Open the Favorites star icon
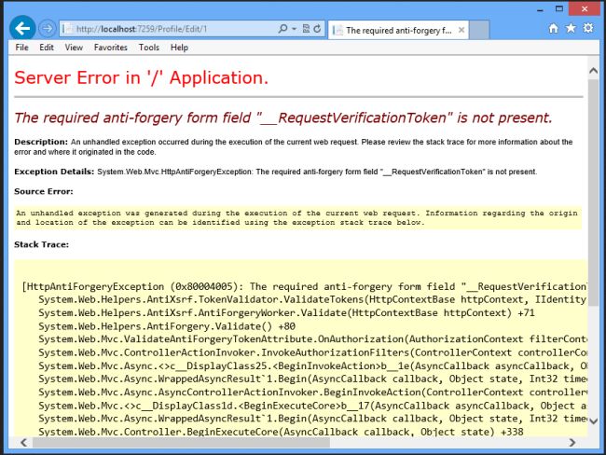 [x=571, y=28]
